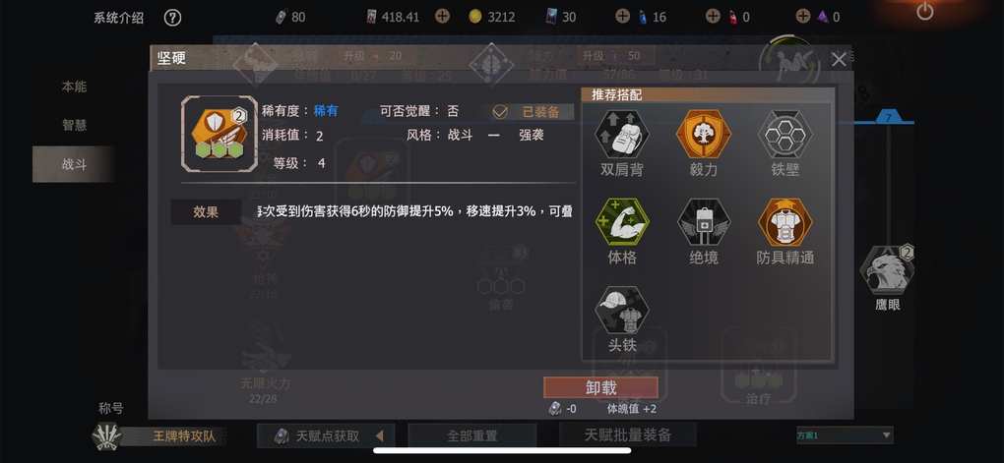Screen dimensions: 1004x463
Task: Click the 天赋批量装备 batch equip button
Action: coord(628,434)
